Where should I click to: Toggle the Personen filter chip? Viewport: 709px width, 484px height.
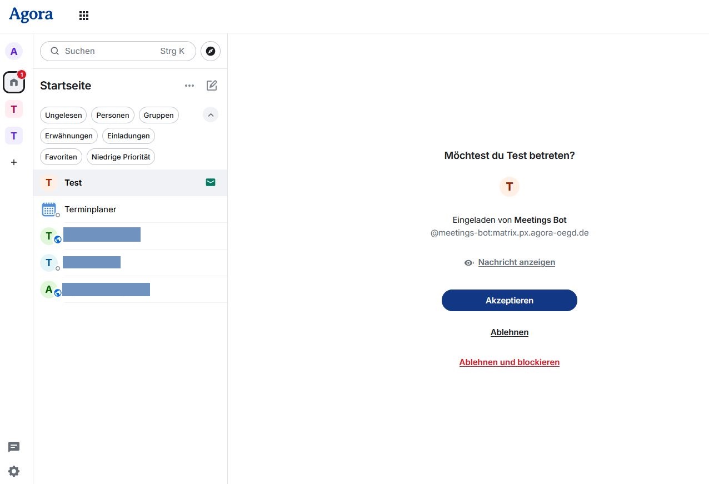113,116
